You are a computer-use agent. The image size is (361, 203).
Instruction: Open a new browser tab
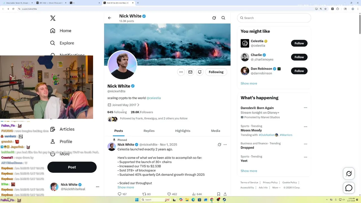pyautogui.click(x=138, y=3)
